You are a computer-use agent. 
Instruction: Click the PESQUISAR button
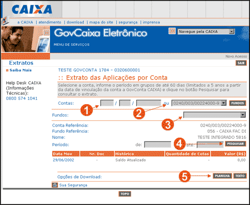[x=236, y=144]
